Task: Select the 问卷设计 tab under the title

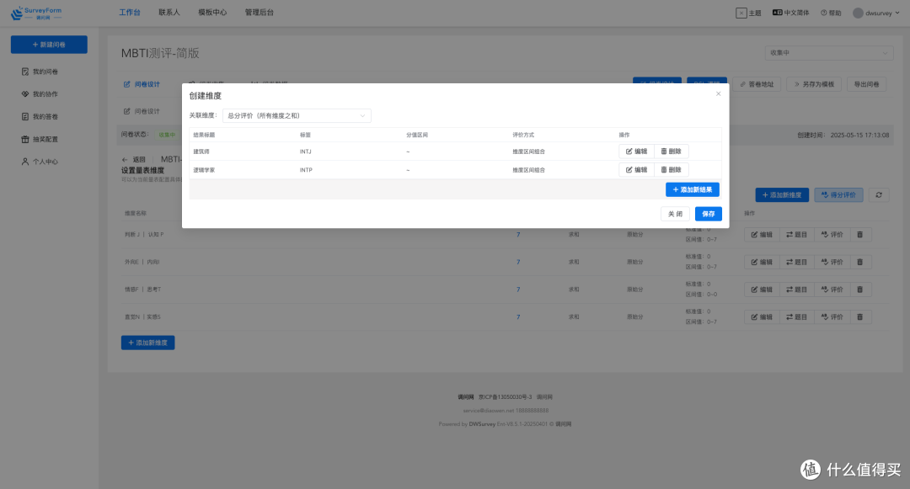Action: (x=142, y=84)
